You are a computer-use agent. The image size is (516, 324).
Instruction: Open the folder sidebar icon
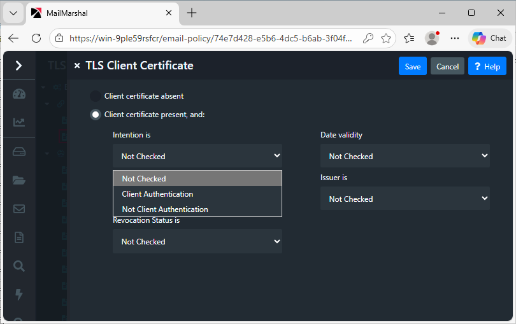pos(19,180)
